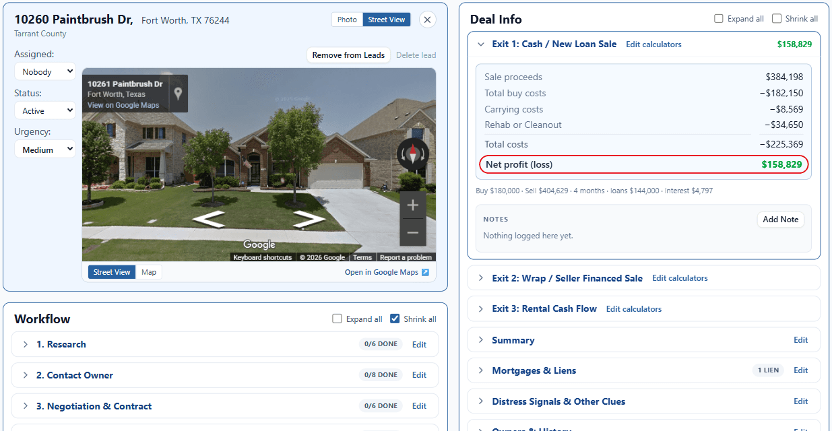Click Report a problem link
The height and width of the screenshot is (431, 832).
(406, 257)
